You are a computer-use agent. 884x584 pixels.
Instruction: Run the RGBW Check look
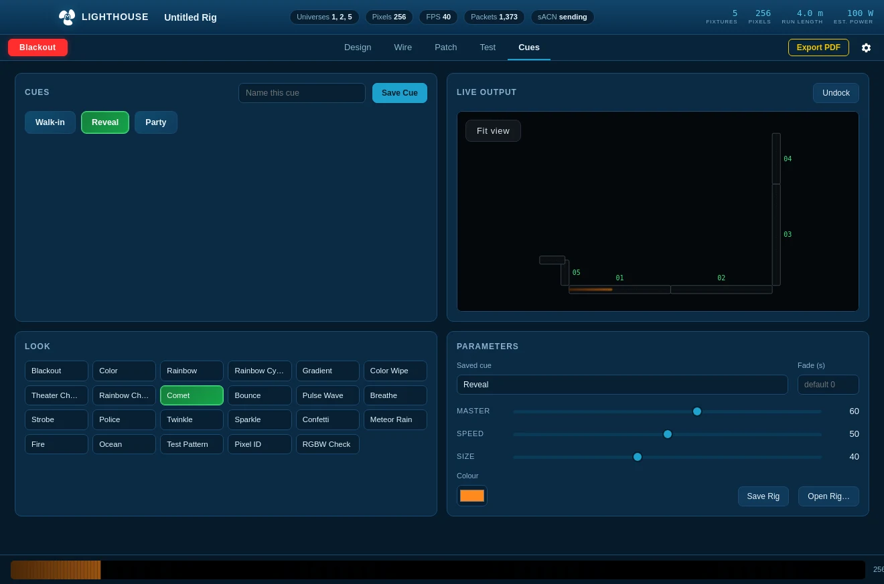pos(327,444)
